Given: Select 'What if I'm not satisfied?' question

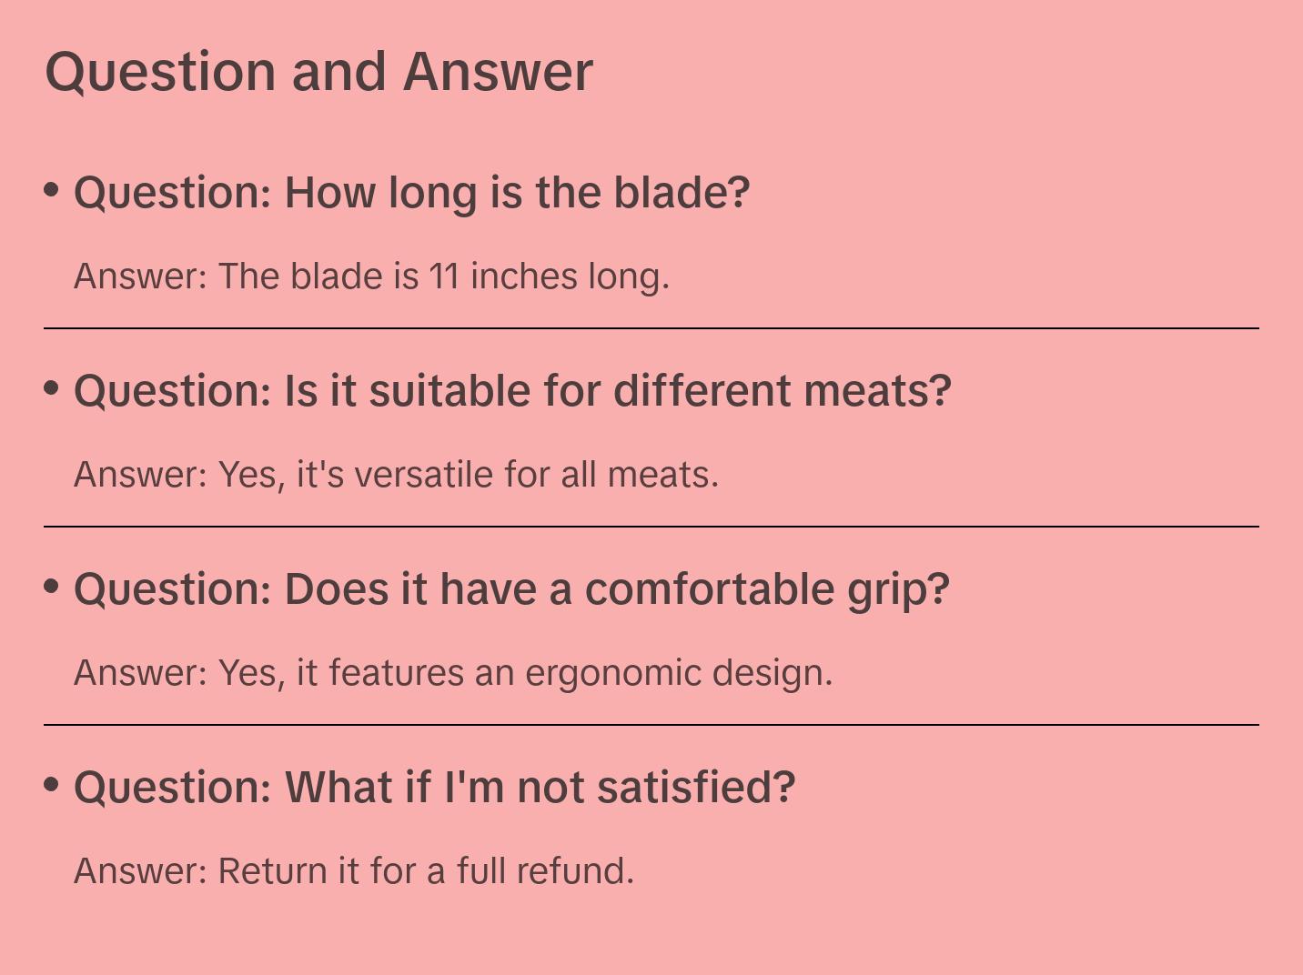Looking at the screenshot, I should pos(435,788).
